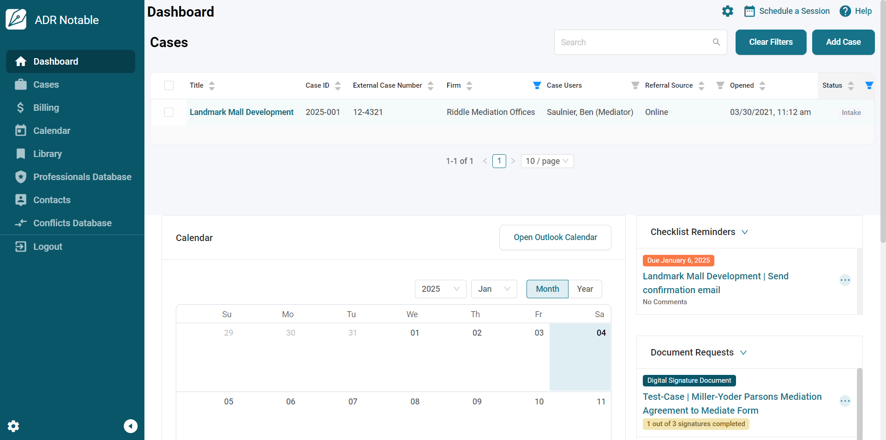
Task: Collapse sidebar with the arrow button
Action: tap(131, 426)
